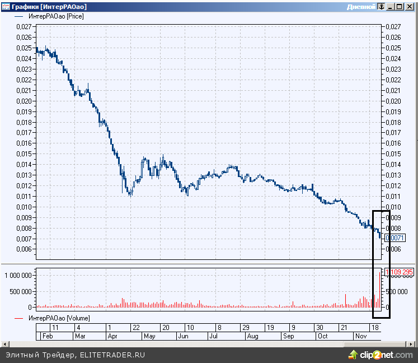Click the Feb month on time axis
The image size is (418, 363).
(48, 336)
